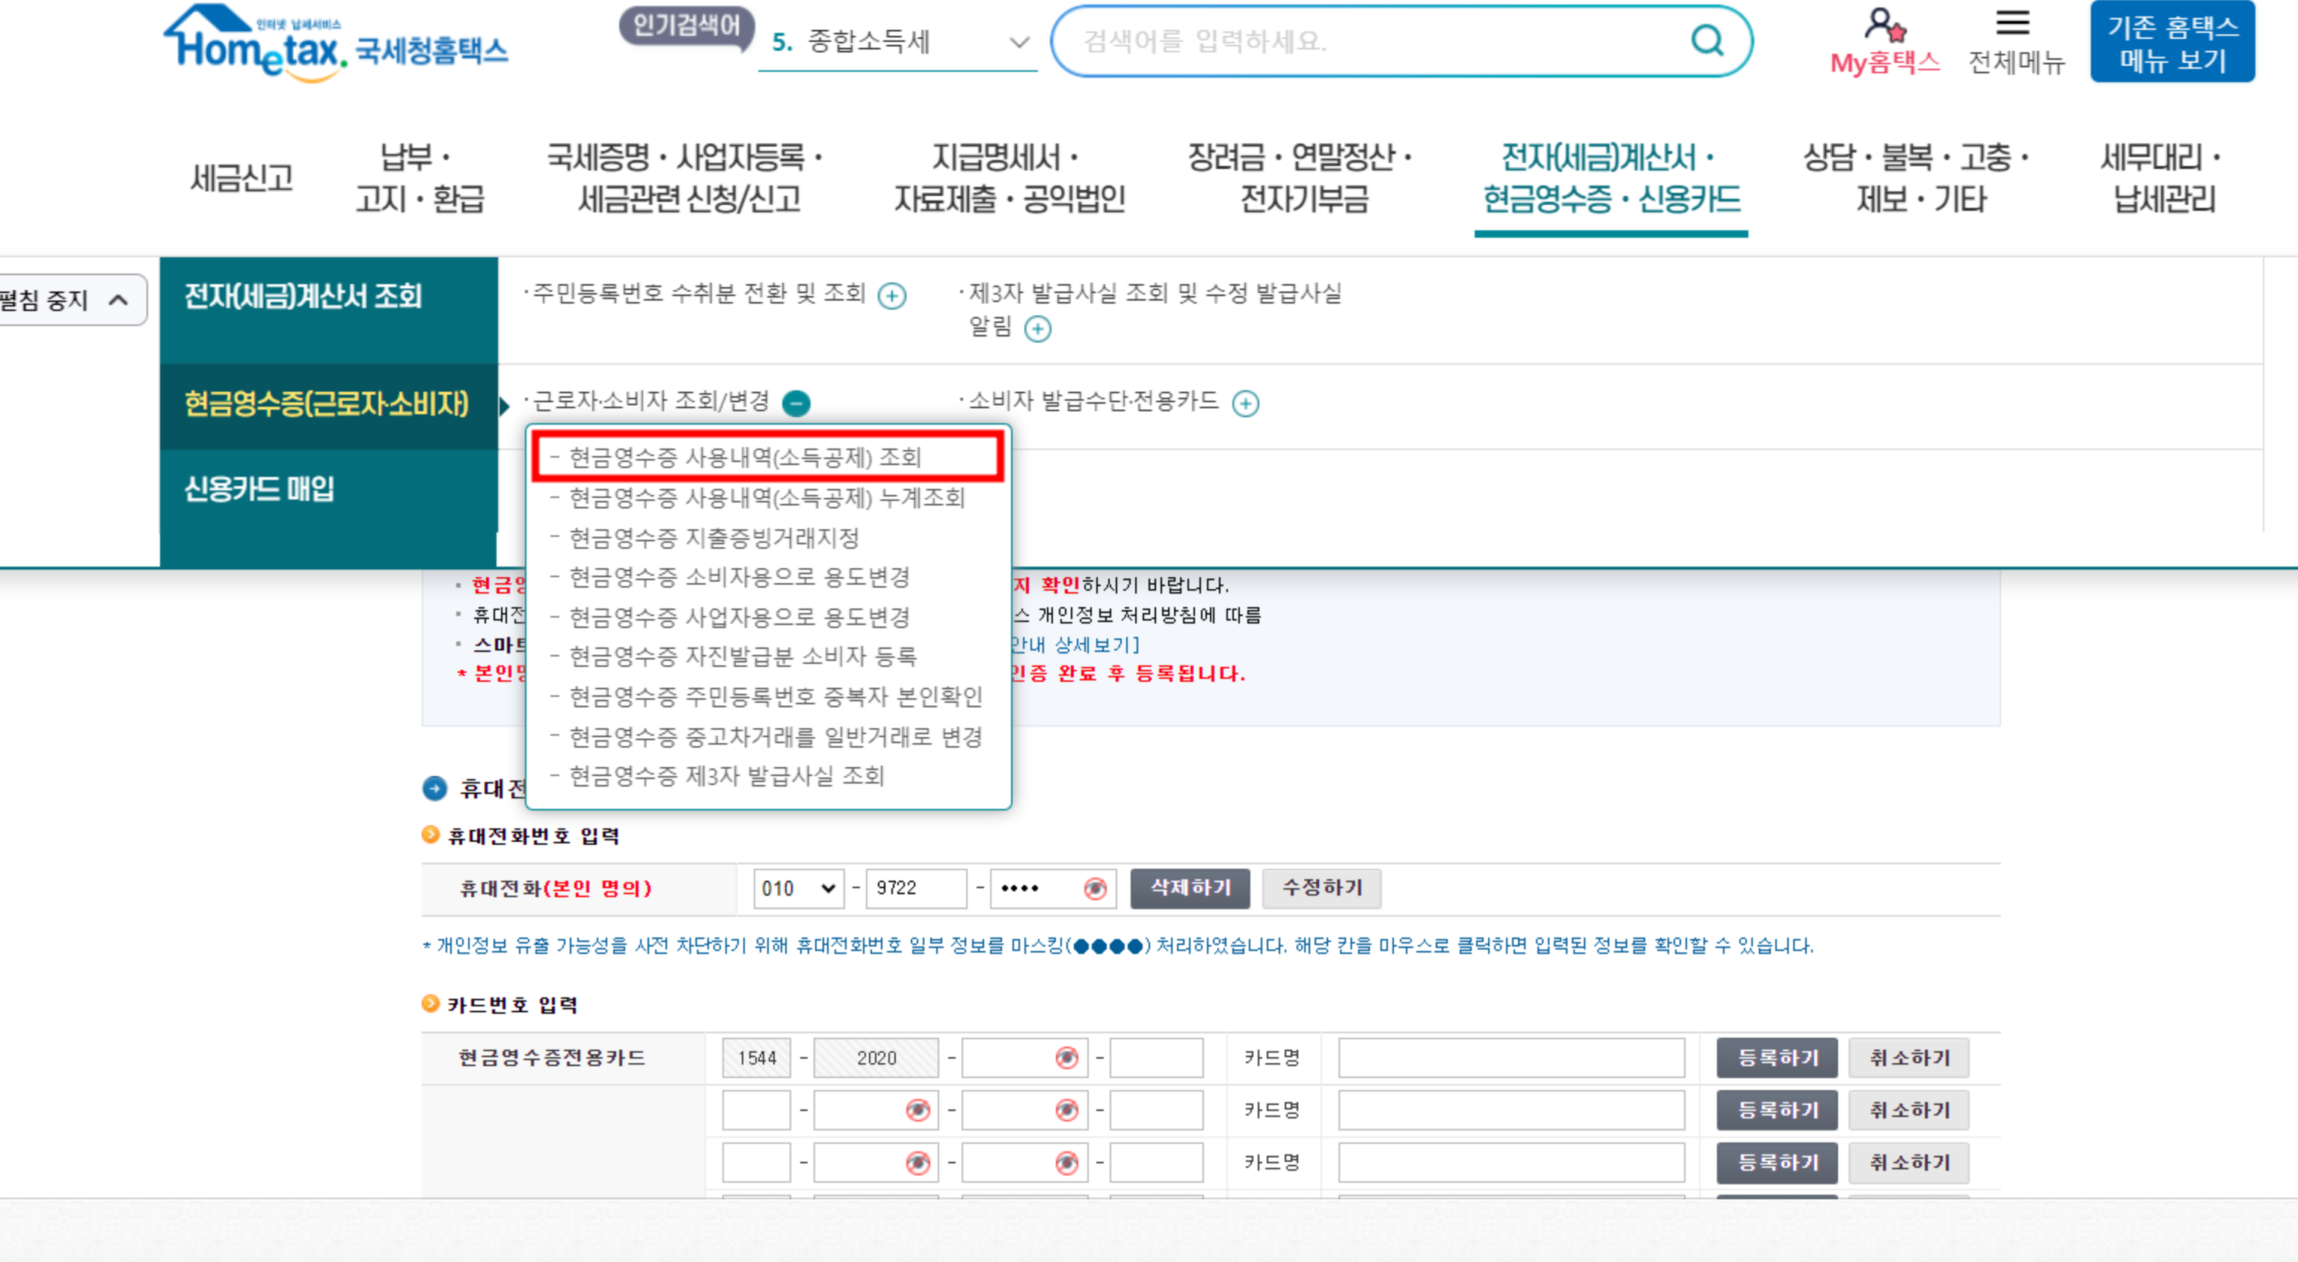Expand 소비자 발급수단·전용카드 plus icon
The image size is (2298, 1262).
pos(1245,403)
